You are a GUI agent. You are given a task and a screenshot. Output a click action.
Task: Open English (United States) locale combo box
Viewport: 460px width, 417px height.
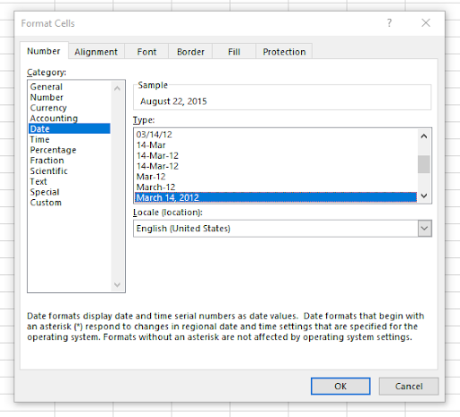(282, 229)
